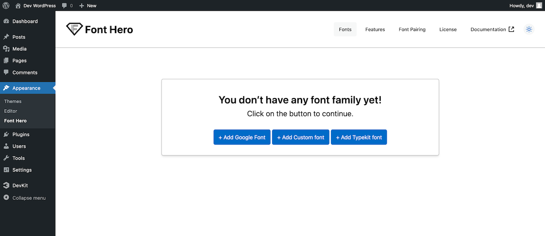Click the Settings sliders icon

6,170
